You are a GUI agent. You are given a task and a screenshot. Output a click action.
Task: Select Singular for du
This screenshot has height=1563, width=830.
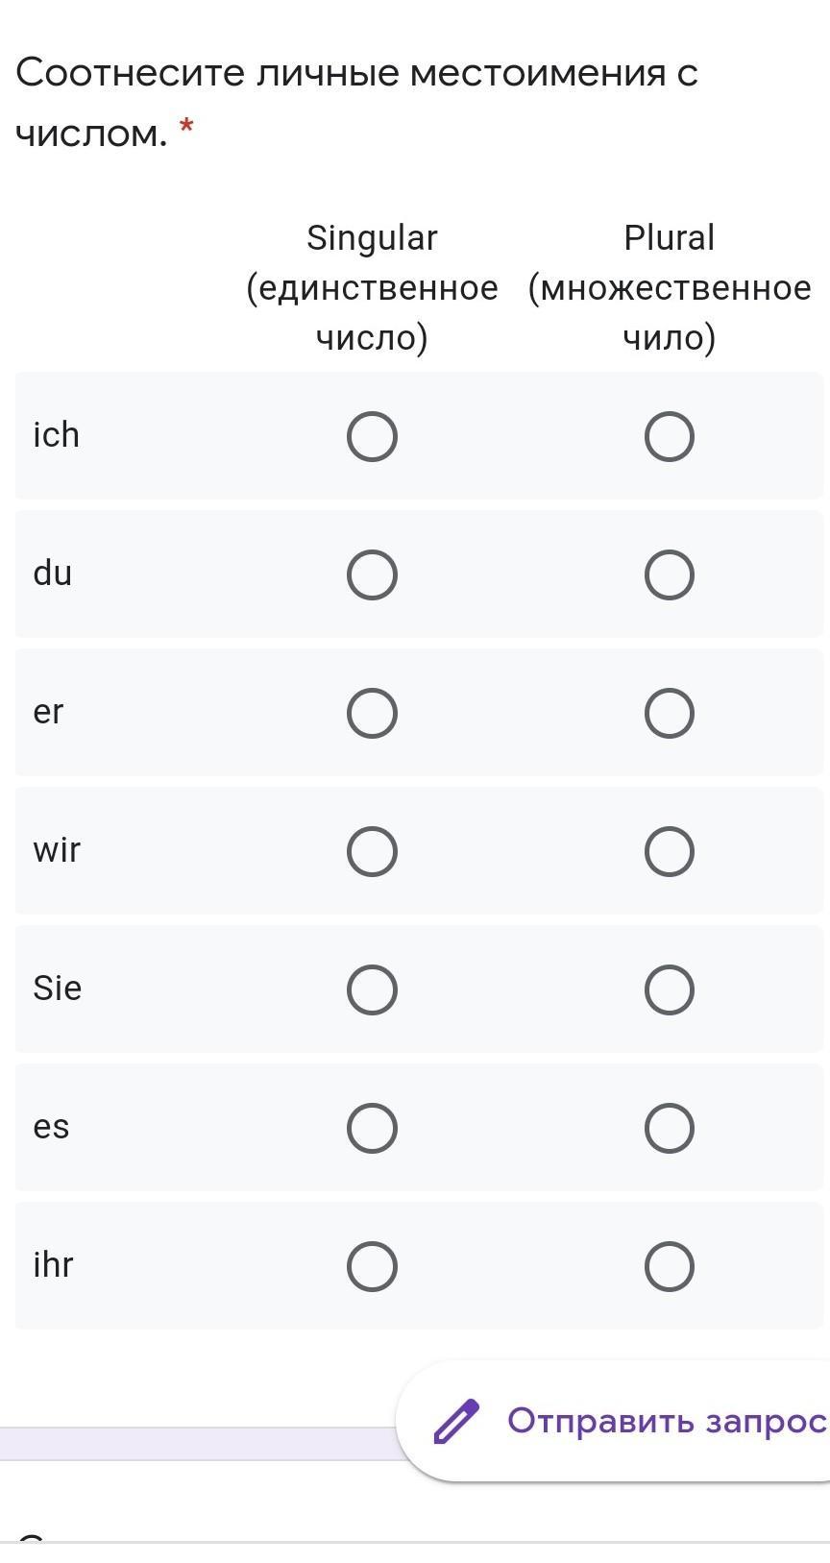372,575
